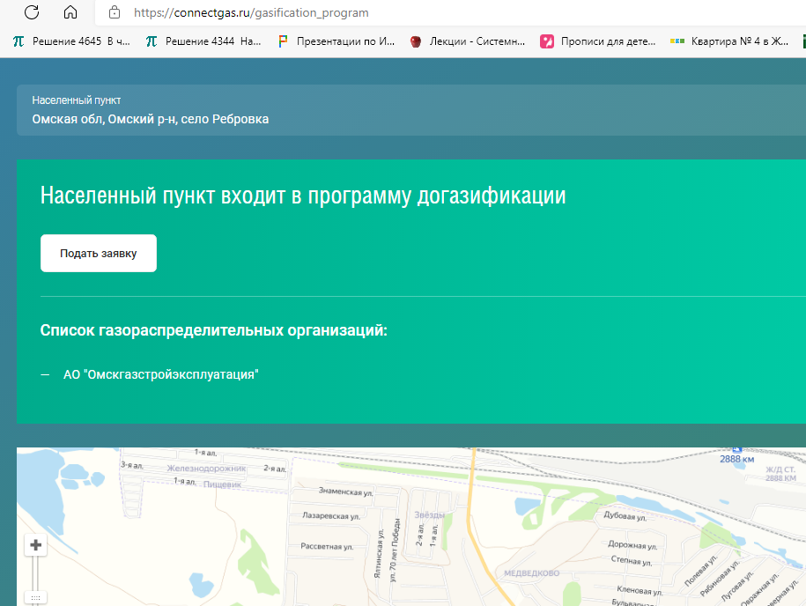Click the map zoom slider handle

tap(36, 598)
